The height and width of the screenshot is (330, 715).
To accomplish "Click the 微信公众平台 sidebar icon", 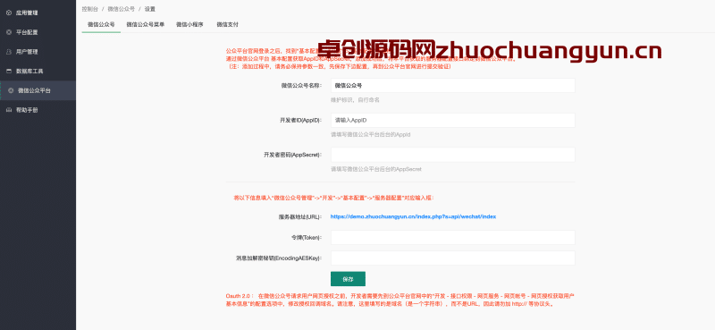I will tap(12, 91).
